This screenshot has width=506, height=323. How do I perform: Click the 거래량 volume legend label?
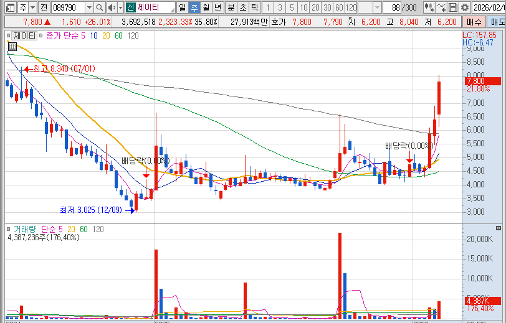click(25, 229)
